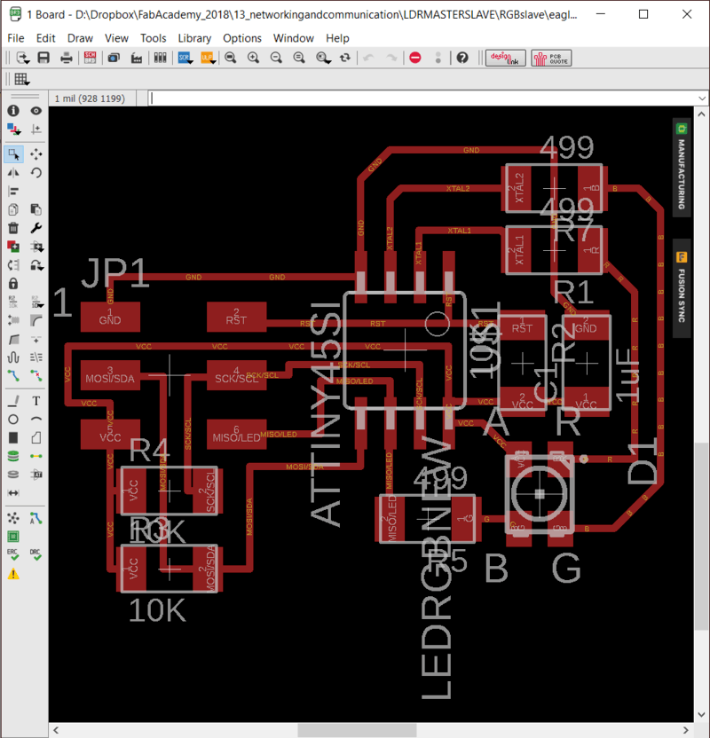Click the red Stop command icon

(415, 58)
